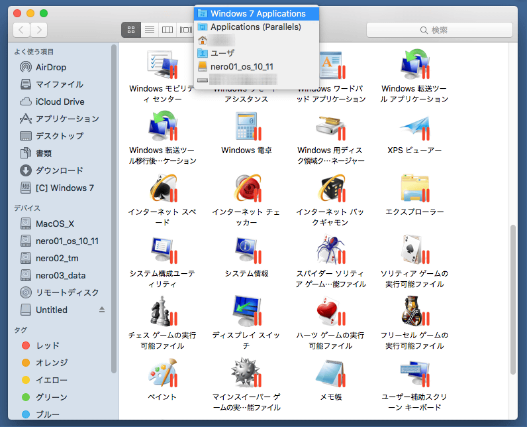Open Windows 転送ツール アプリケーション icon in top row
Screen dimensions: 527x427
[414, 64]
